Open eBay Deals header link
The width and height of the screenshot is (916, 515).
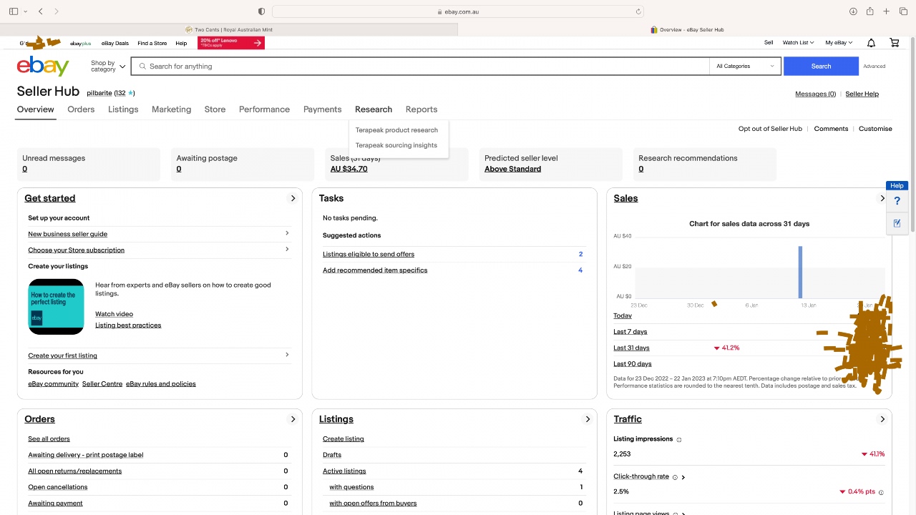pos(114,43)
